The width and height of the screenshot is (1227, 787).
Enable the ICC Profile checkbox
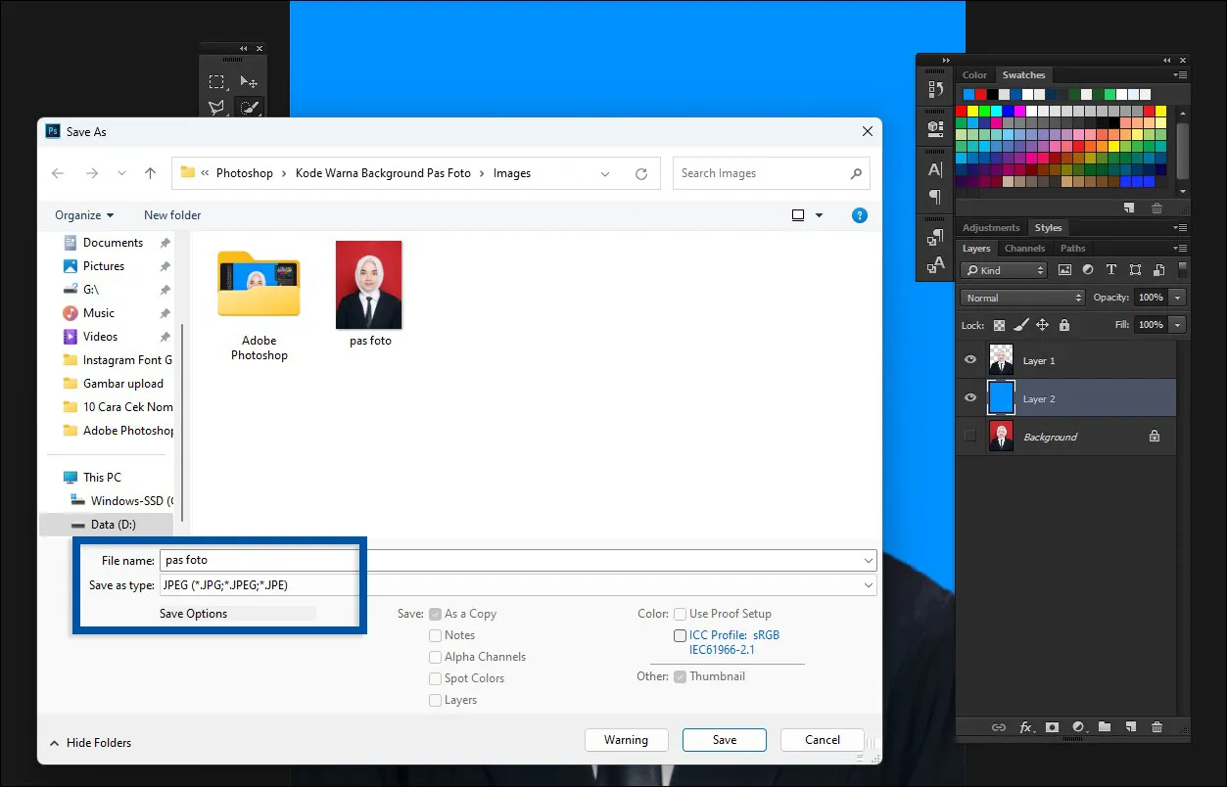pyautogui.click(x=680, y=636)
